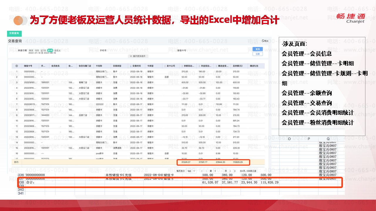
Task: Select the 今天 date range option
Action: click(x=37, y=51)
